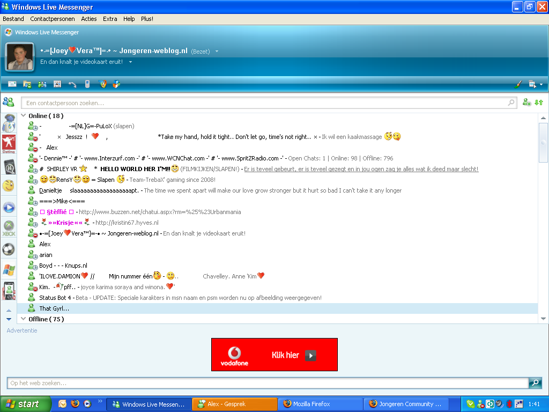Open the Extra menu
Screen dimensions: 549x412
[109, 18]
